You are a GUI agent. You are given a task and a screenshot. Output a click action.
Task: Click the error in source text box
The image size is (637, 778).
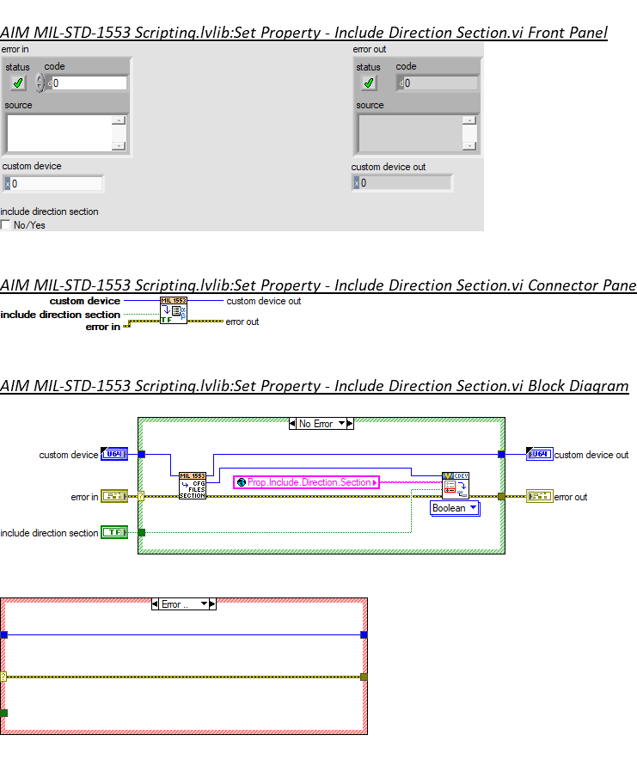pyautogui.click(x=59, y=133)
